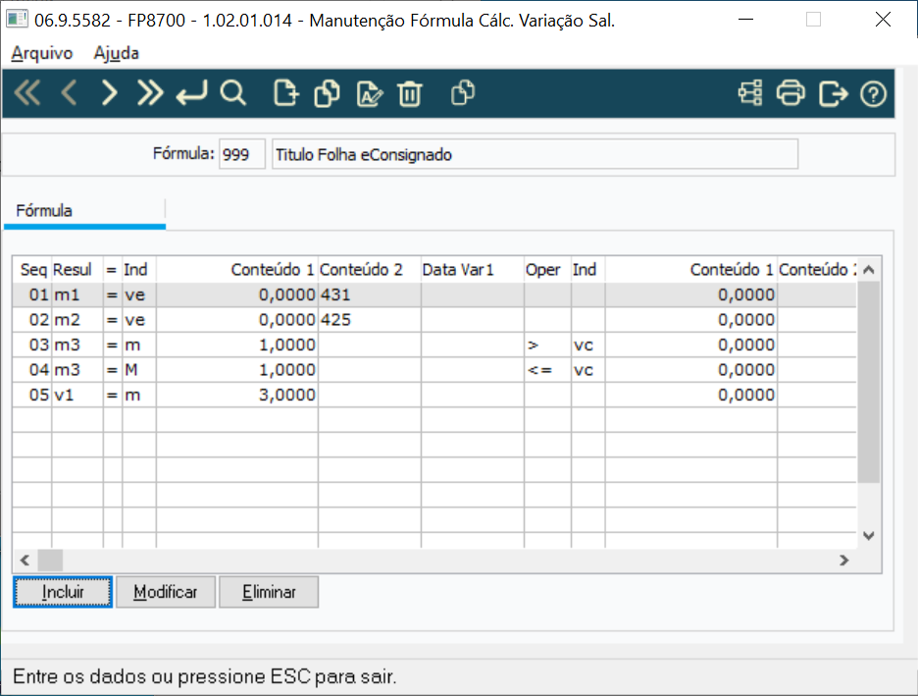Click vertical scrollbar down arrow

[x=869, y=535]
